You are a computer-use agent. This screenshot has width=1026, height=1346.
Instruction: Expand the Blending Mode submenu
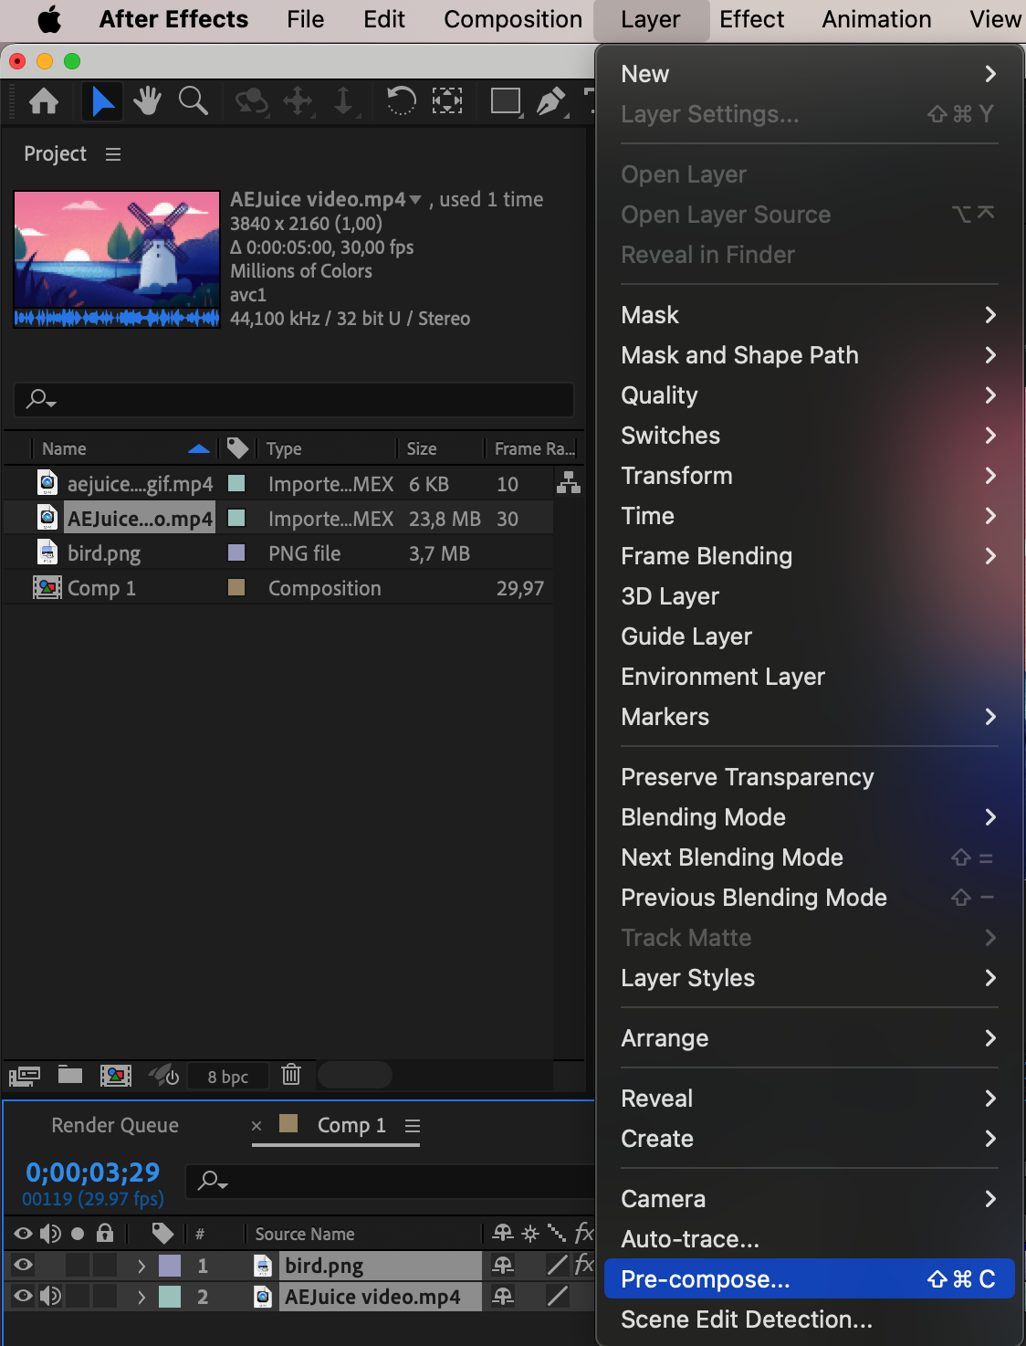(810, 817)
